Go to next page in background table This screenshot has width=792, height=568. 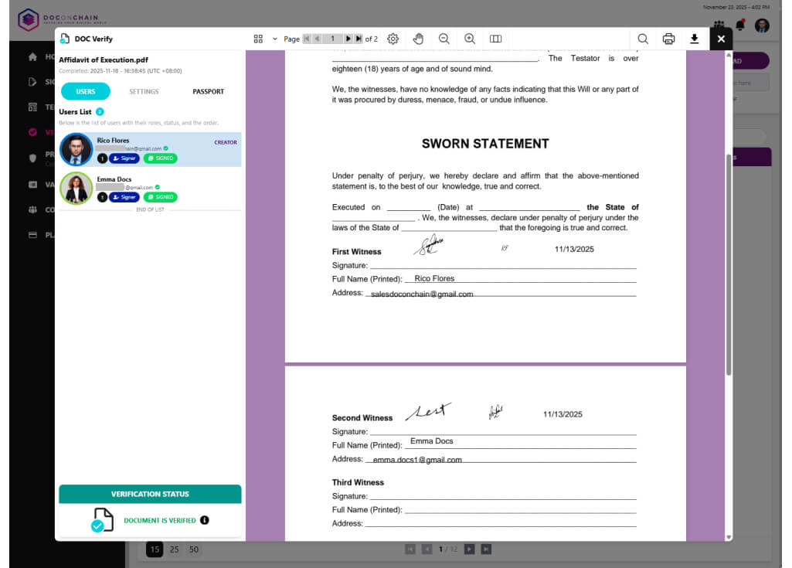click(x=469, y=549)
